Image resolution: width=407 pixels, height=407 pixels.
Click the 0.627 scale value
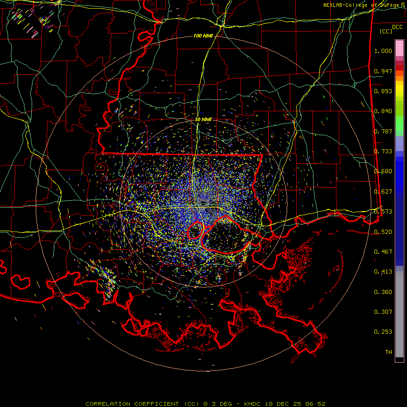[383, 192]
